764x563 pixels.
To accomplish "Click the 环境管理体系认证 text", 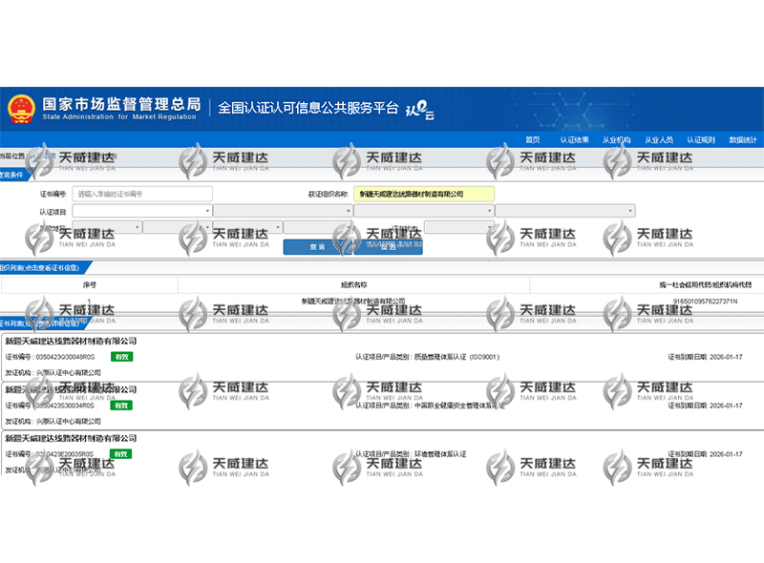I will [x=440, y=454].
